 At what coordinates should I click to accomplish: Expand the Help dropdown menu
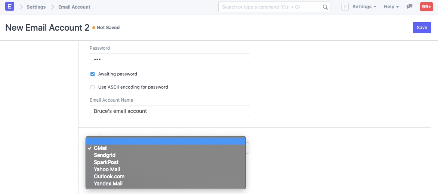(391, 7)
